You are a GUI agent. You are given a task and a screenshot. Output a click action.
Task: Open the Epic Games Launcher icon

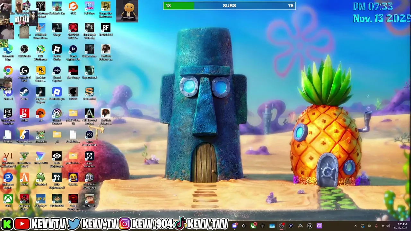[8, 117]
